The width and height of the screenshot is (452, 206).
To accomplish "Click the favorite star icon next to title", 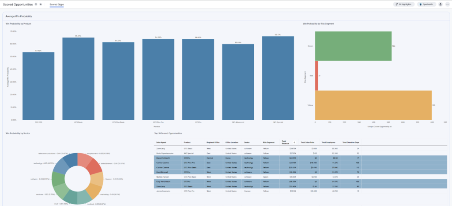I will (41, 4).
